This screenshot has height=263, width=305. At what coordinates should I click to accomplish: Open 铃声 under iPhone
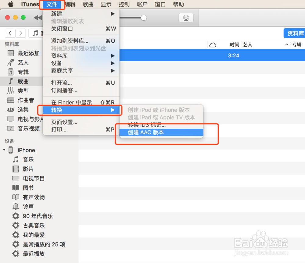[23, 206]
